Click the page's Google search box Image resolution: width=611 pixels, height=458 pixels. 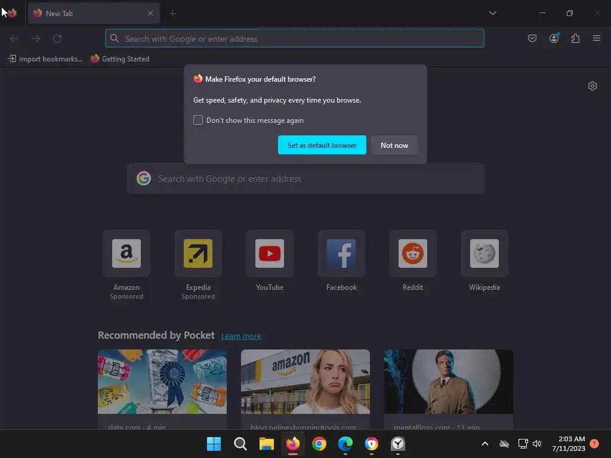(305, 179)
